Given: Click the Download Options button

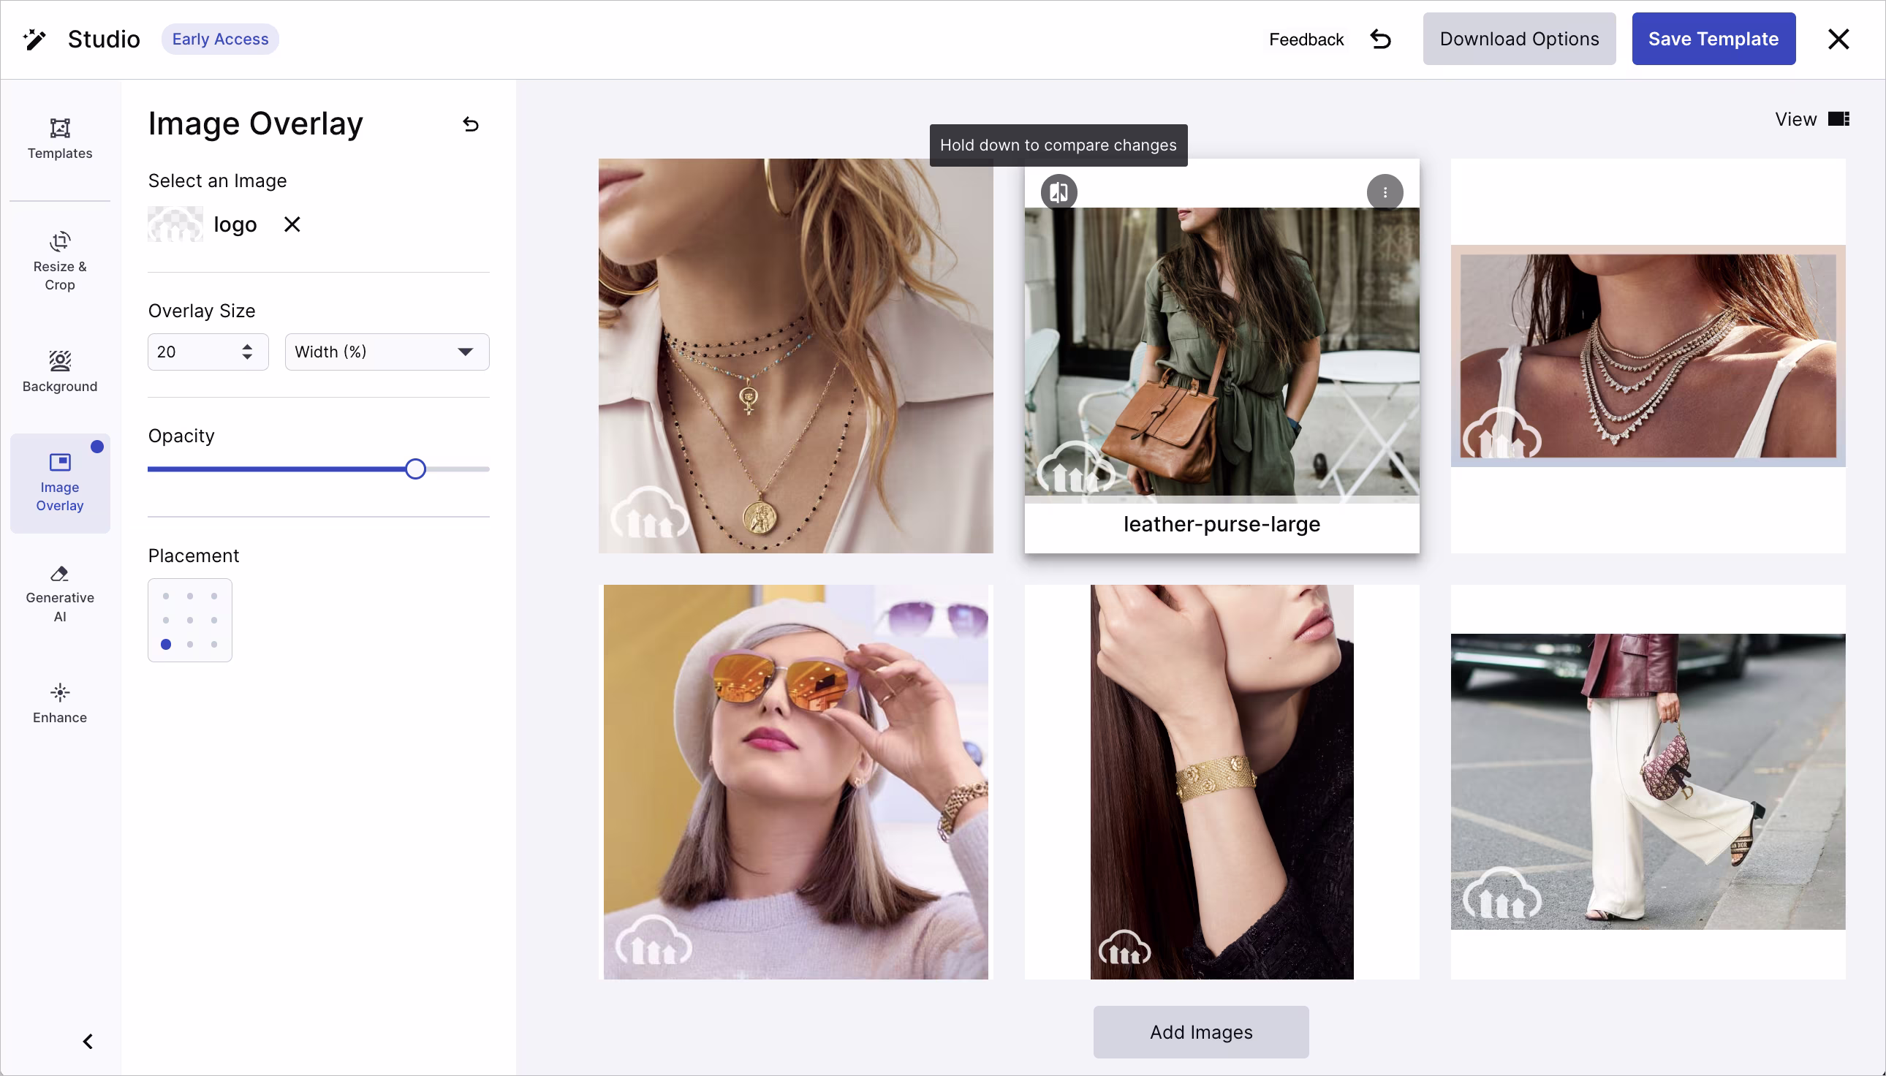Looking at the screenshot, I should [1519, 39].
